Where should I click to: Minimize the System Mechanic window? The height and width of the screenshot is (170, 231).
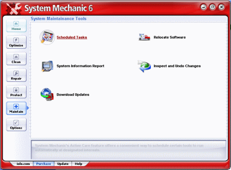point(204,7)
